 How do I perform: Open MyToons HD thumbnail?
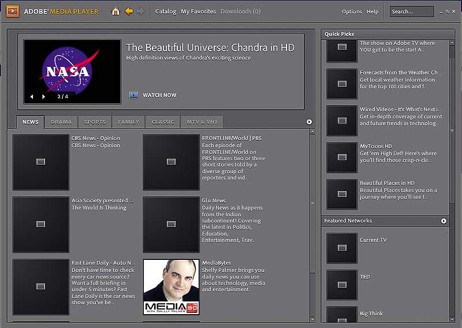tap(342, 158)
